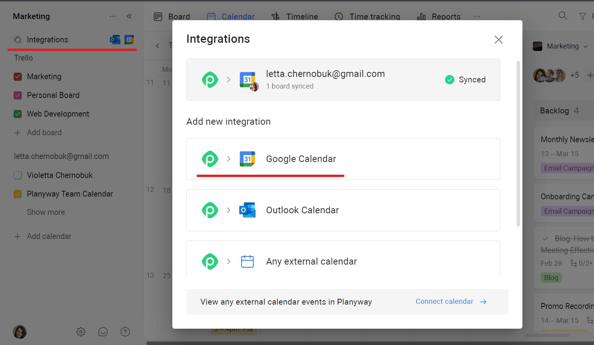Expand the Marketing board dropdown

pyautogui.click(x=561, y=46)
